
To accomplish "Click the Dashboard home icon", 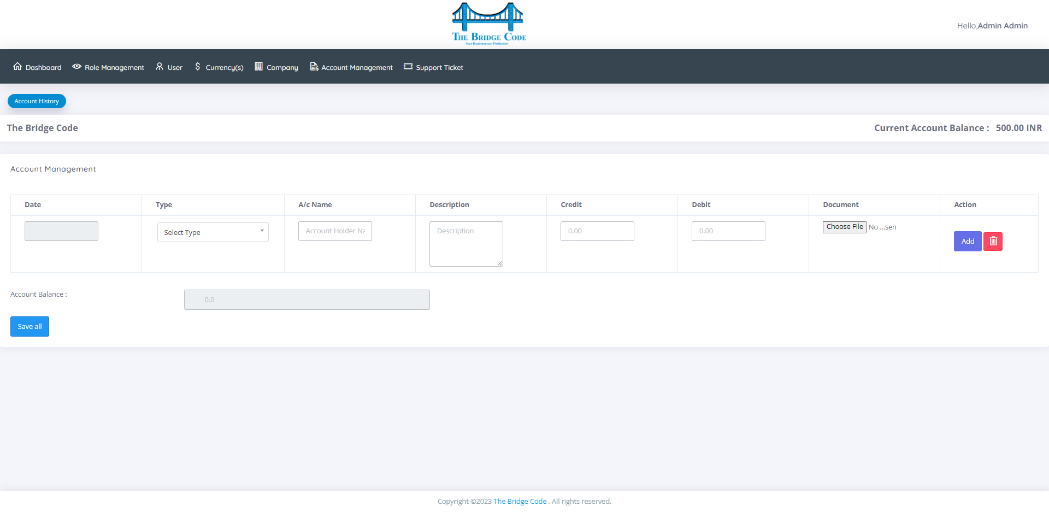I will pos(17,66).
